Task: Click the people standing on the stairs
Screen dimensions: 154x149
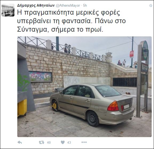Action: point(122,63)
